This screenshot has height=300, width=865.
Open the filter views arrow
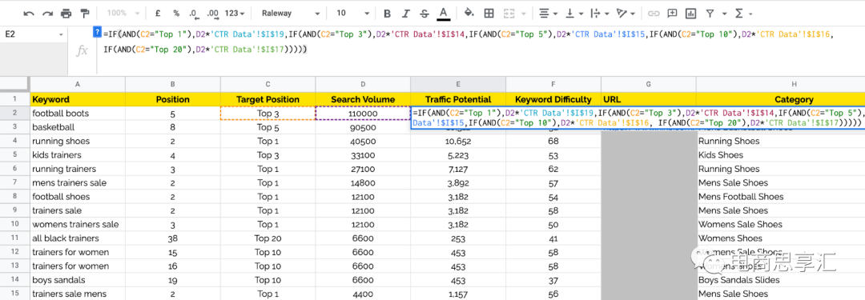tap(724, 14)
